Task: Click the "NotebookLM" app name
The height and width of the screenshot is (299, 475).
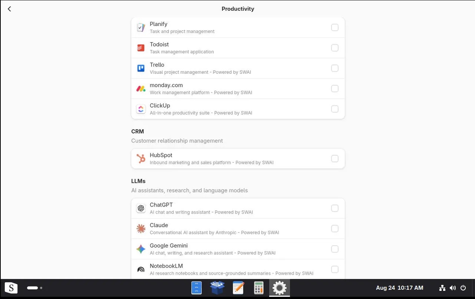Action: tap(166, 266)
